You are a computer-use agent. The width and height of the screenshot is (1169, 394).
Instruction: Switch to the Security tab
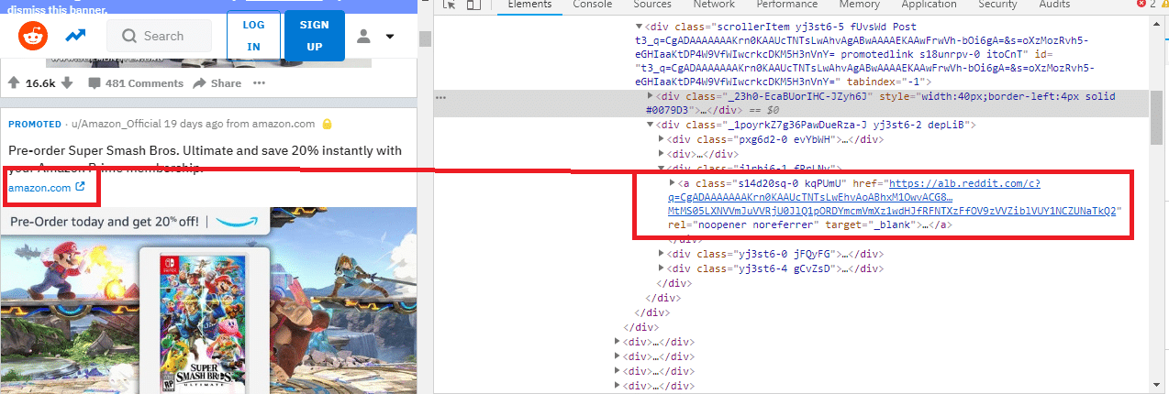pos(997,5)
